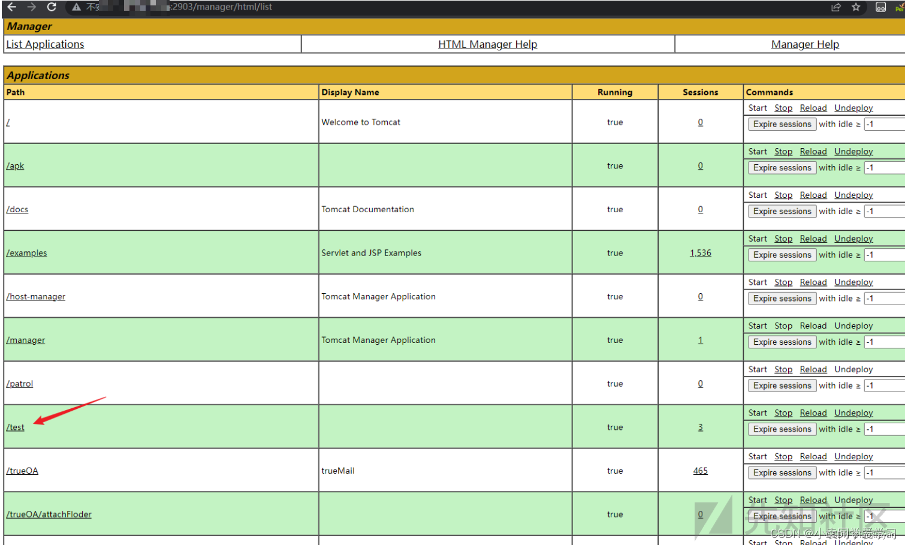Open the /examples application path

point(26,253)
